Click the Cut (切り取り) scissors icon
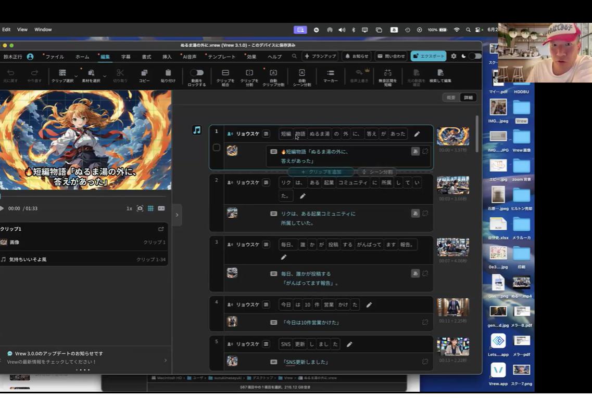592x398 pixels. coord(120,73)
